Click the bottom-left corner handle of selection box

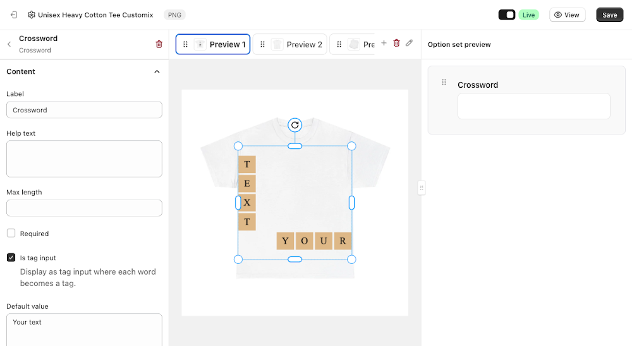coord(238,259)
